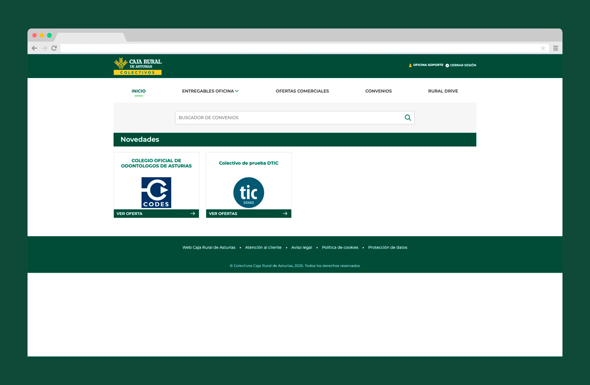590x385 pixels.
Task: Click the bookmark star in the address bar
Action: pos(543,48)
